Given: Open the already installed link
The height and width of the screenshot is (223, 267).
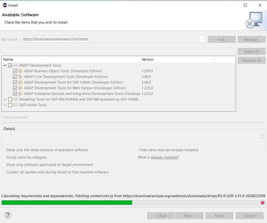Looking at the screenshot, I should (164, 157).
